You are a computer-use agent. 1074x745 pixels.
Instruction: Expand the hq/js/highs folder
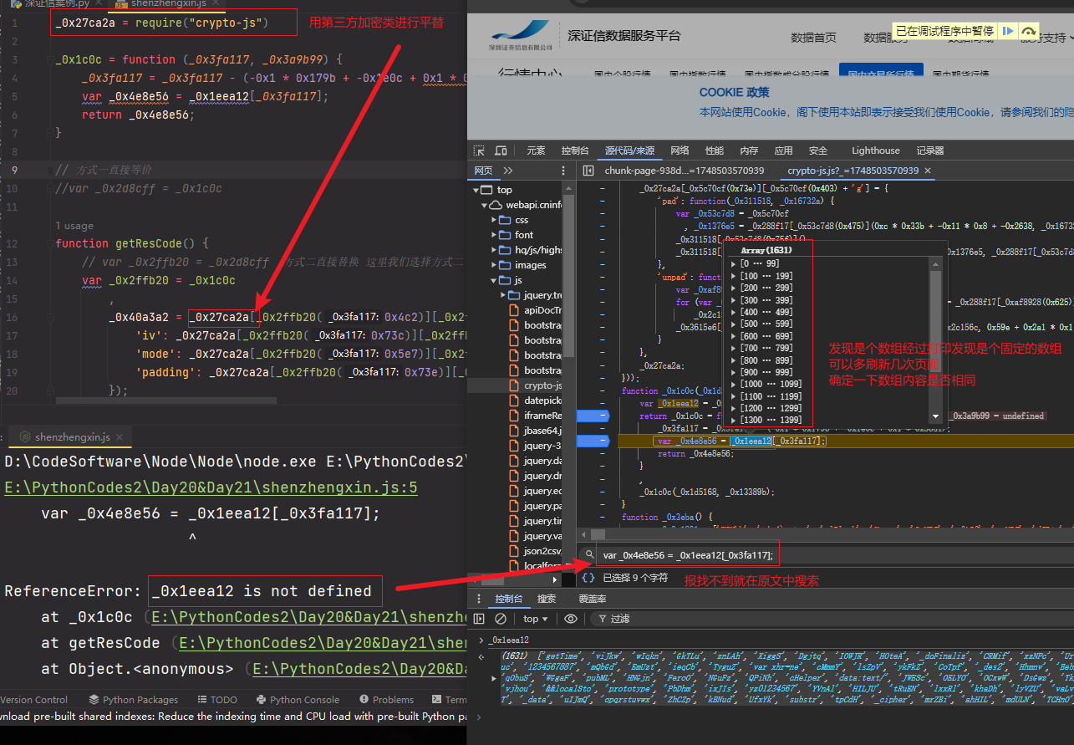tap(493, 250)
